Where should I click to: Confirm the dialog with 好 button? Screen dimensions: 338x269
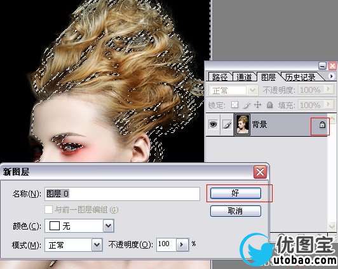coord(236,193)
